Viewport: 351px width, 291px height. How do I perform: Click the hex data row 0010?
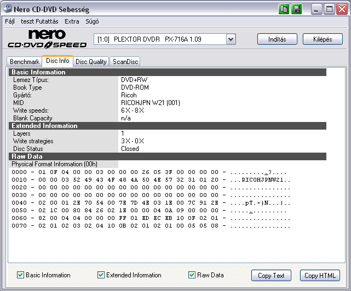[151, 180]
